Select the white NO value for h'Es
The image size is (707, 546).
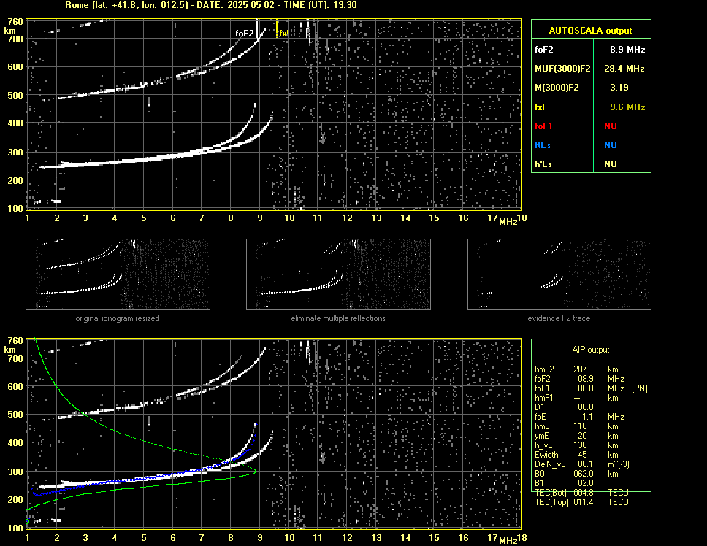(611, 164)
